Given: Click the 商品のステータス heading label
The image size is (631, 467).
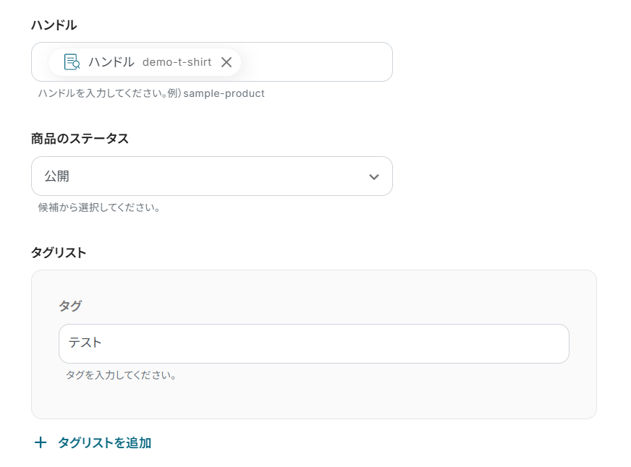Looking at the screenshot, I should click(x=80, y=139).
